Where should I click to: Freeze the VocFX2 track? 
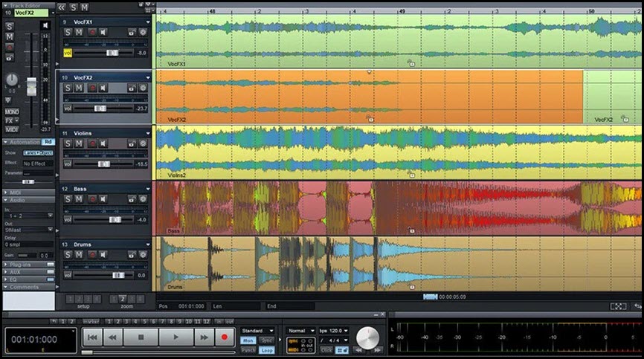143,88
